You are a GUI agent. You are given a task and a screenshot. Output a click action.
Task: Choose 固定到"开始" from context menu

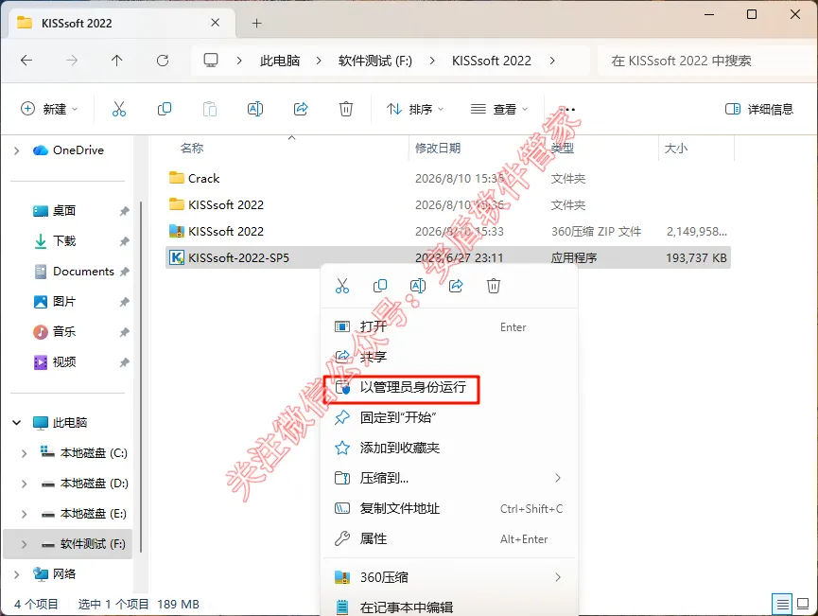[x=450, y=417]
